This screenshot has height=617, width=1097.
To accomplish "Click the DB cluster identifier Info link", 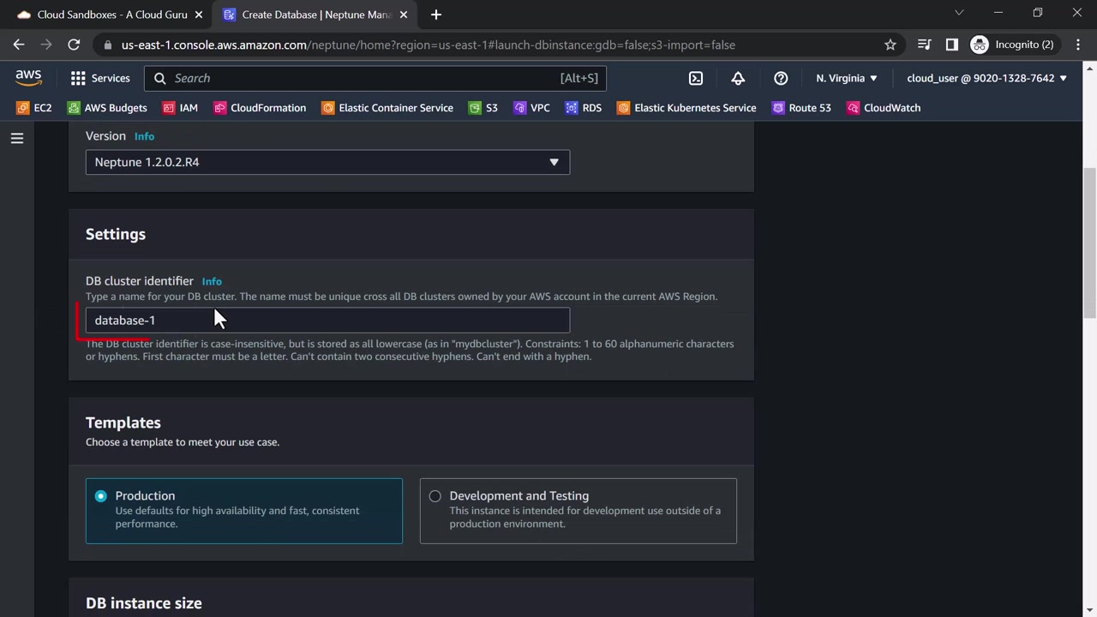I will 212,281.
